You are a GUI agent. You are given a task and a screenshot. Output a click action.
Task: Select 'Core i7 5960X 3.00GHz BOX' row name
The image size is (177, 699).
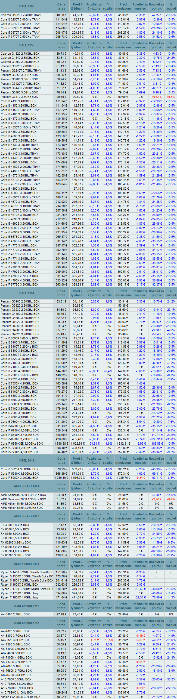point(20,478)
